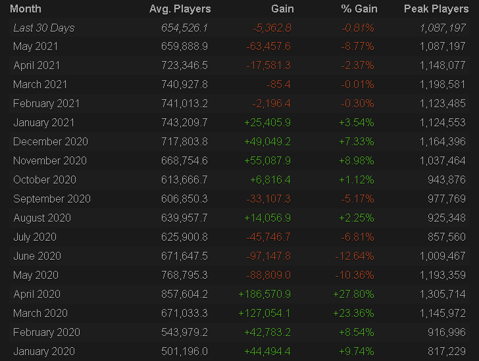Image resolution: width=479 pixels, height=361 pixels.
Task: Select January 2021 peak players 1,124,553
Action: 443,123
